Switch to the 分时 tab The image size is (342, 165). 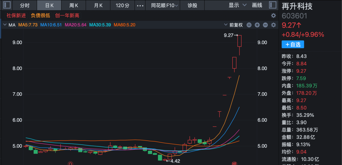click(25, 5)
